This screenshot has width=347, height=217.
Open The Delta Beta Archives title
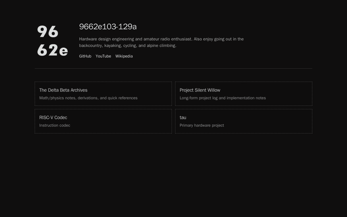pos(63,90)
